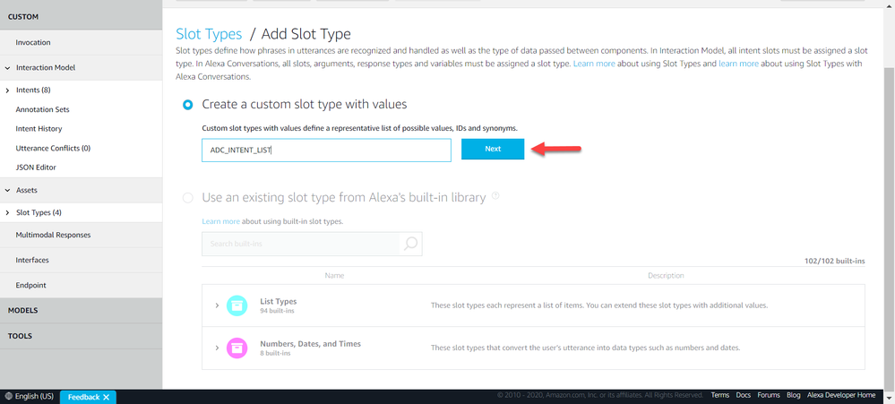Select Use an existing slot type radio
This screenshot has width=895, height=404.
[x=187, y=197]
